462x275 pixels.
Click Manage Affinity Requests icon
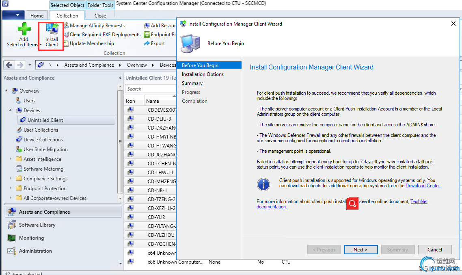(66, 26)
